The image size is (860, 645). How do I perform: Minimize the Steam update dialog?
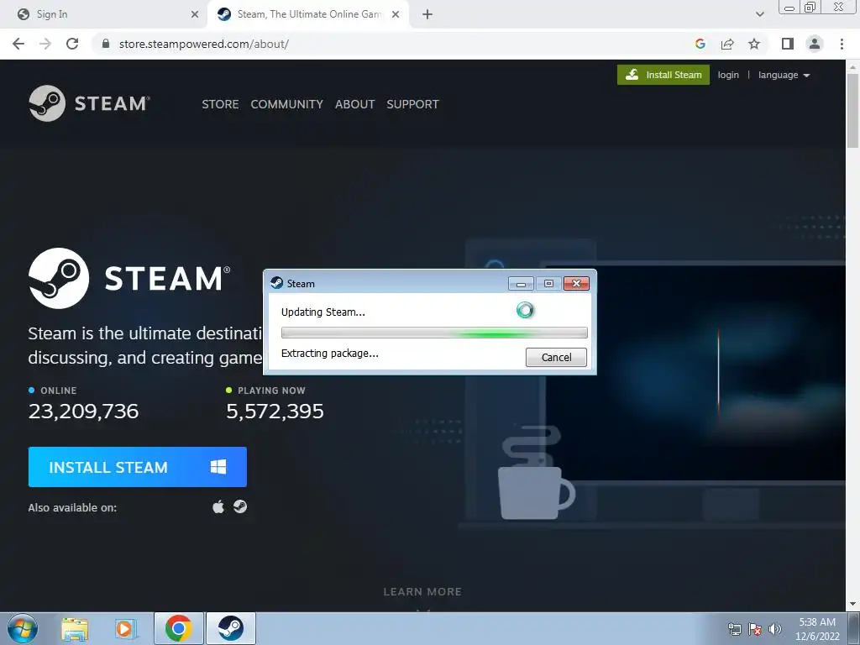521,283
